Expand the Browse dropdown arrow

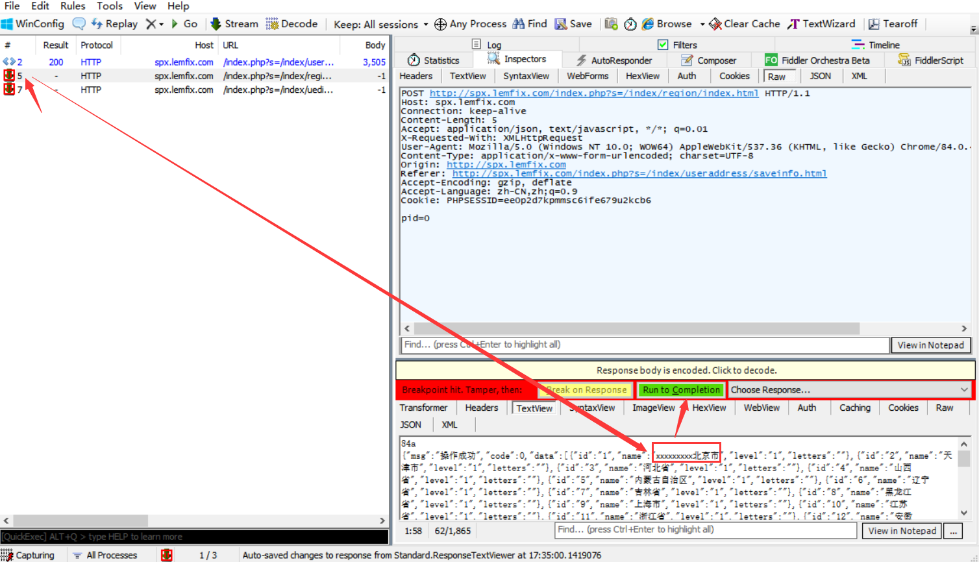(702, 25)
